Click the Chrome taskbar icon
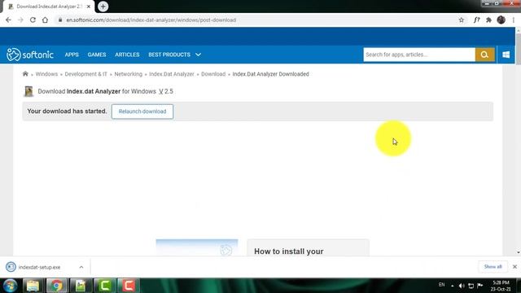This screenshot has width=521, height=293. tap(56, 286)
